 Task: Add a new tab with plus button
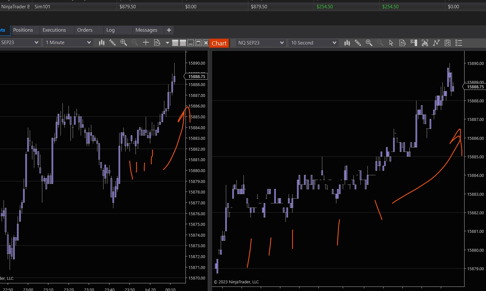point(169,30)
